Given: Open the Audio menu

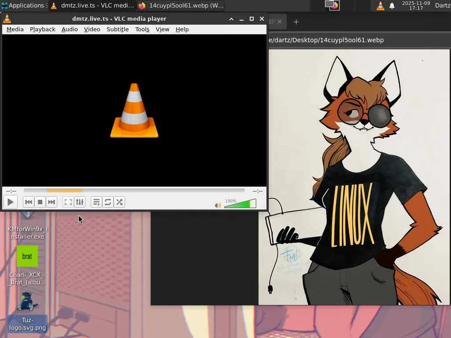Looking at the screenshot, I should (70, 29).
